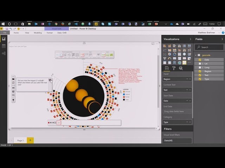Screen dimensions: 225x168
Task: Open the Data / Drill ribbon tab
Action: (x=62, y=33)
